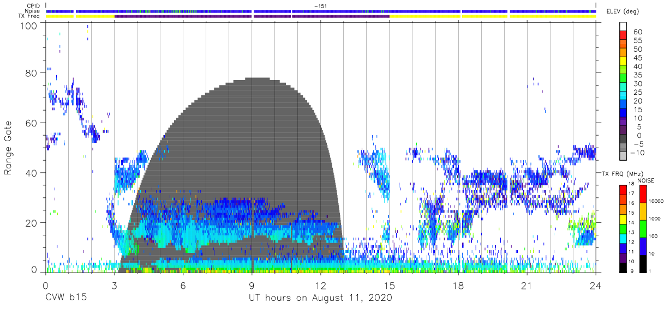Click the ELEV legend value '30'
The height and width of the screenshot is (309, 670).
(638, 84)
